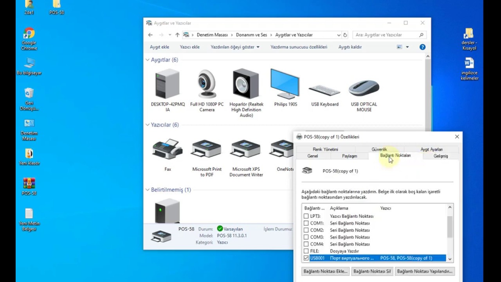501x282 pixels.
Task: Click Aygıtı kaldır in the toolbar
Action: pyautogui.click(x=350, y=47)
